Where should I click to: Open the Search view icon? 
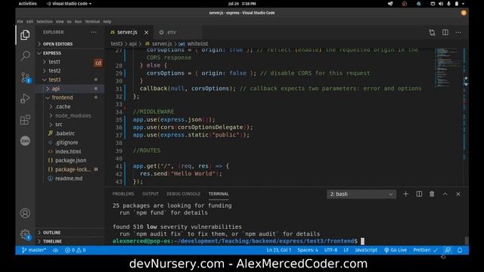click(x=25, y=56)
